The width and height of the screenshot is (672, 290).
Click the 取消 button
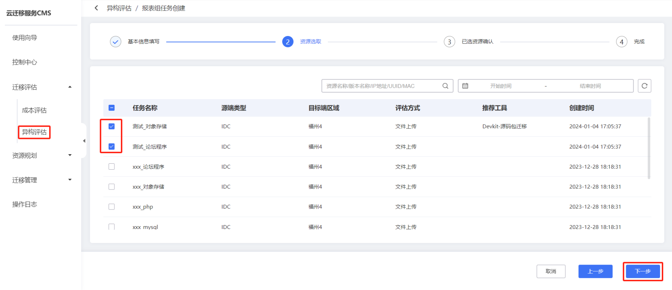tap(551, 271)
